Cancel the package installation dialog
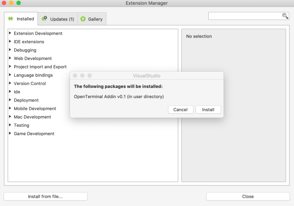The width and height of the screenshot is (294, 206). coord(180,110)
